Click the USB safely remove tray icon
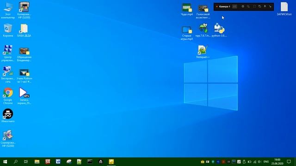This screenshot has height=166, width=296. click(244, 162)
